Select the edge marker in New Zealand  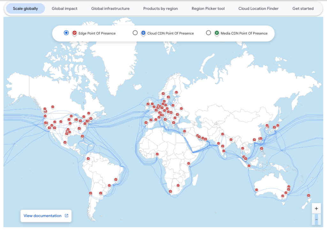(x=308, y=196)
